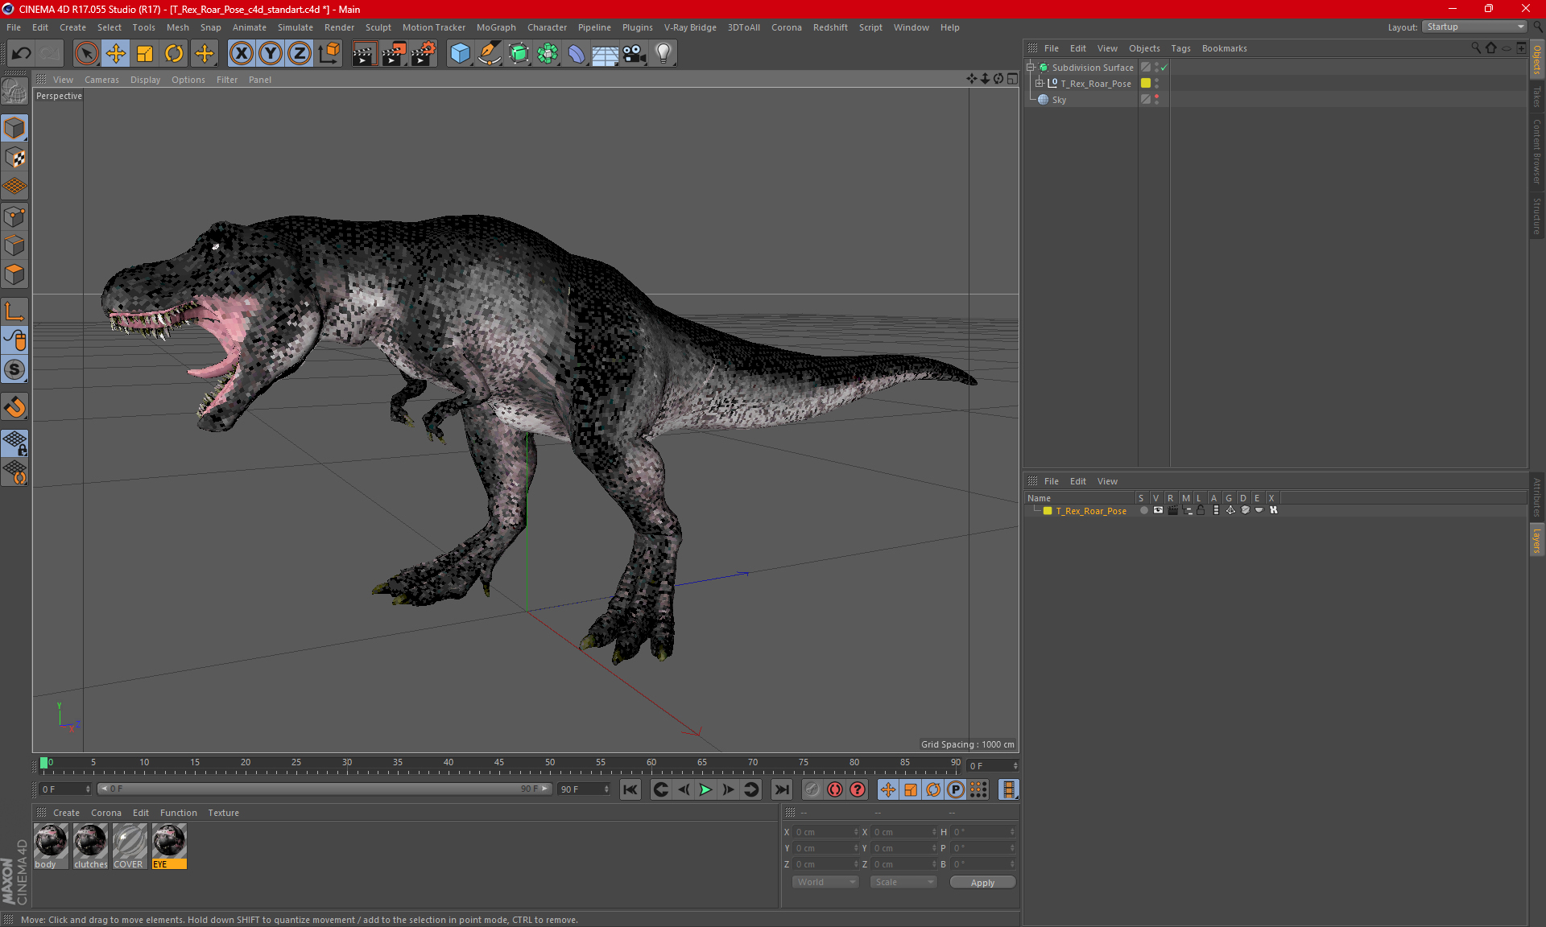
Task: Open the Layout Startup dropdown
Action: click(x=1474, y=27)
